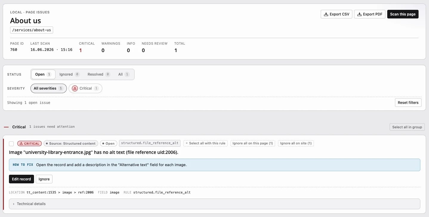Click the Reset filters button
This screenshot has width=429, height=217.
(x=408, y=102)
